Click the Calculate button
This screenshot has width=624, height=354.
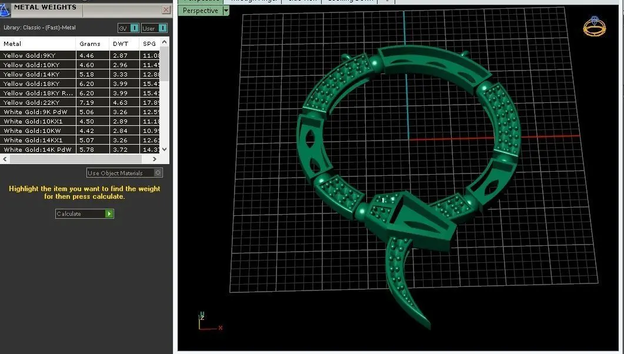point(84,214)
